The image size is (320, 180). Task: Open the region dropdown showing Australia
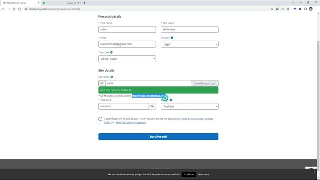click(190, 106)
